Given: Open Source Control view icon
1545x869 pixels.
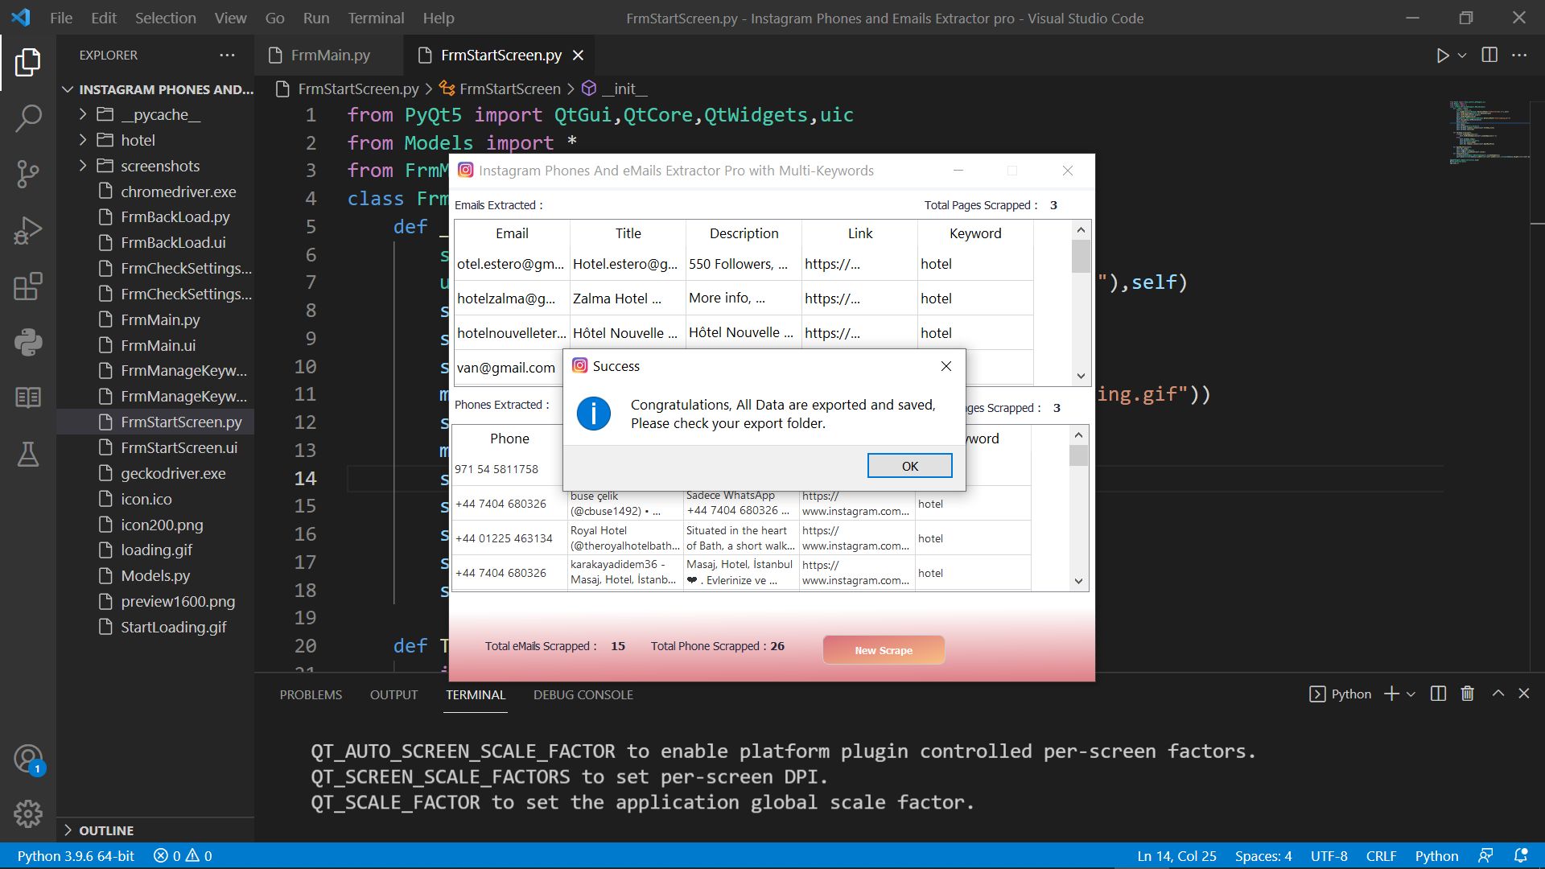Looking at the screenshot, I should 28,174.
